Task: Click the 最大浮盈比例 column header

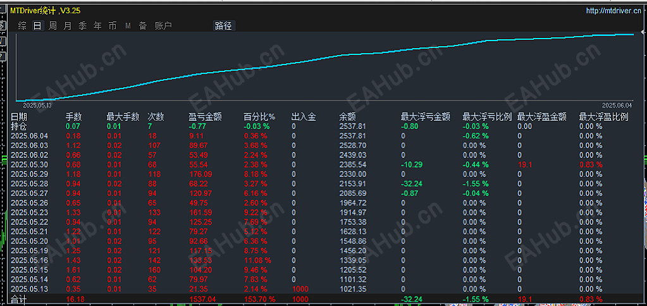Action: click(603, 117)
